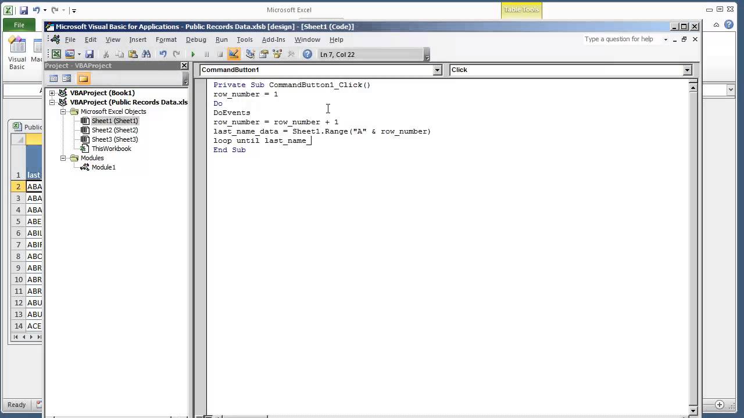Click the 'End Sub' line in the code
744x418 pixels.
230,150
